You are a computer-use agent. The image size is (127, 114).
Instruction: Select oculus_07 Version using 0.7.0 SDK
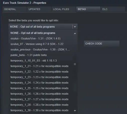(41, 44)
